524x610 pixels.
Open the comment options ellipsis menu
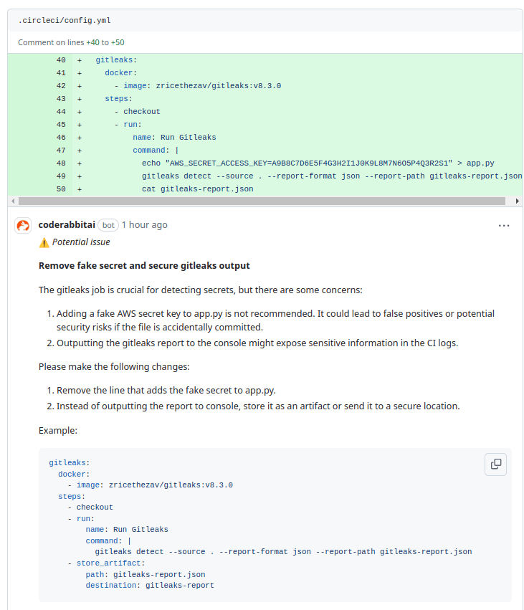504,225
